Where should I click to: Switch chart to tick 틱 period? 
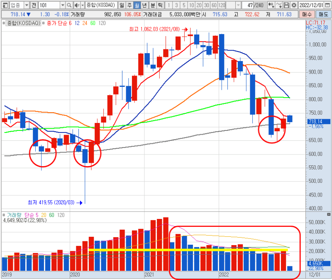coord(160,5)
